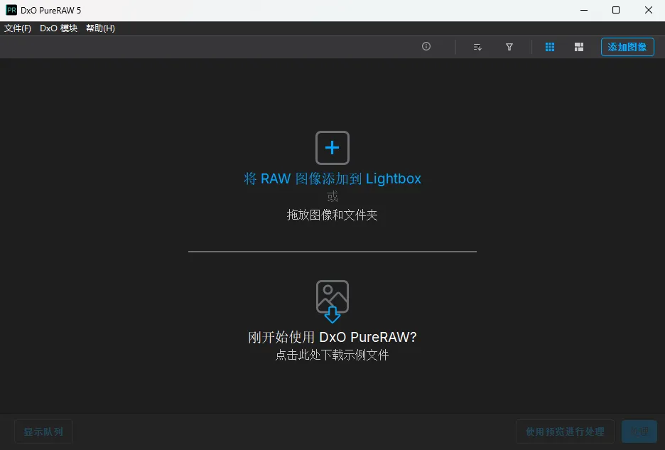Click the large plus icon to add RAW images

click(332, 148)
